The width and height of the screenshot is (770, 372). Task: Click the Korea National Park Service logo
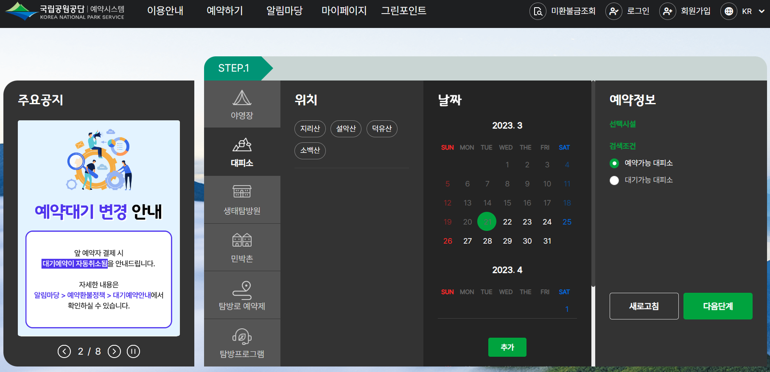(64, 11)
